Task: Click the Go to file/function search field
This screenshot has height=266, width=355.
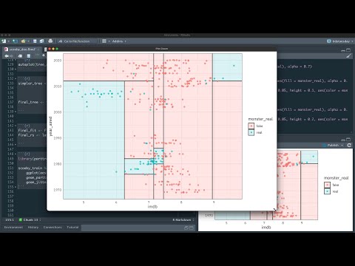Action: click(77, 41)
